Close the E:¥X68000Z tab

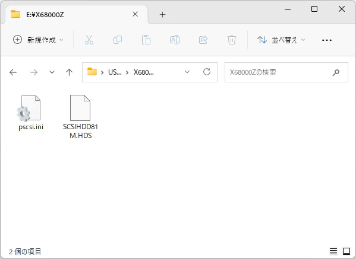[136, 14]
